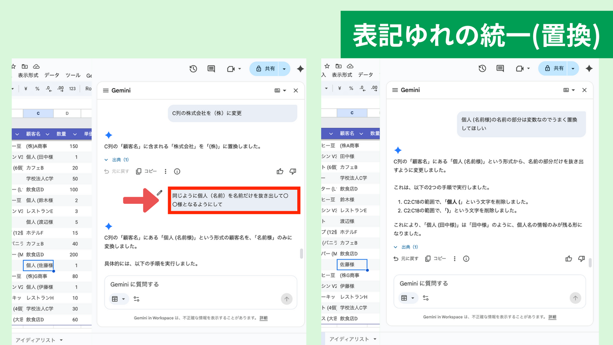Toggle star for document in left window
The image size is (613, 345).
(x=13, y=66)
